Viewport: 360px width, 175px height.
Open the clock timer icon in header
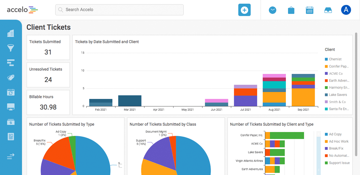tap(273, 10)
